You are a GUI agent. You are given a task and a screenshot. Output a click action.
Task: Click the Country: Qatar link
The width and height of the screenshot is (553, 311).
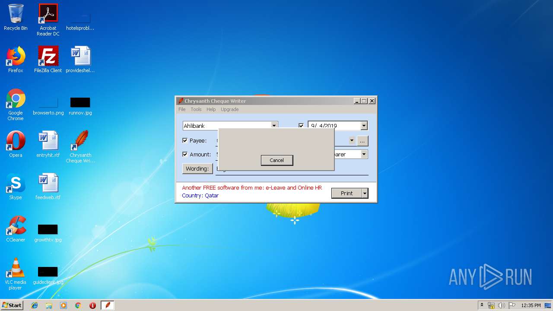coord(200,195)
